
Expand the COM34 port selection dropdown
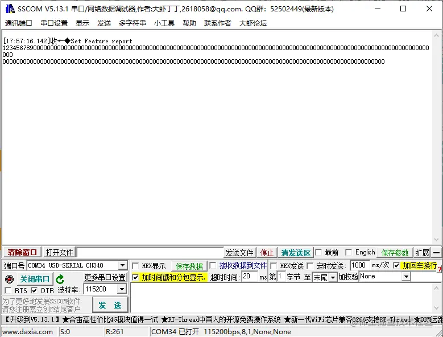122,265
